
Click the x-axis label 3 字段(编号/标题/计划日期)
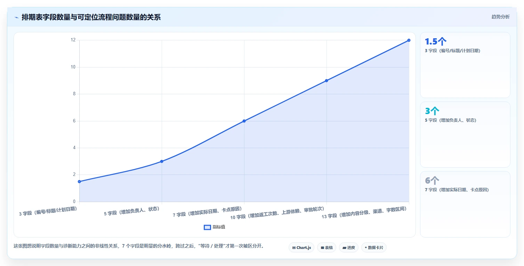point(48,211)
